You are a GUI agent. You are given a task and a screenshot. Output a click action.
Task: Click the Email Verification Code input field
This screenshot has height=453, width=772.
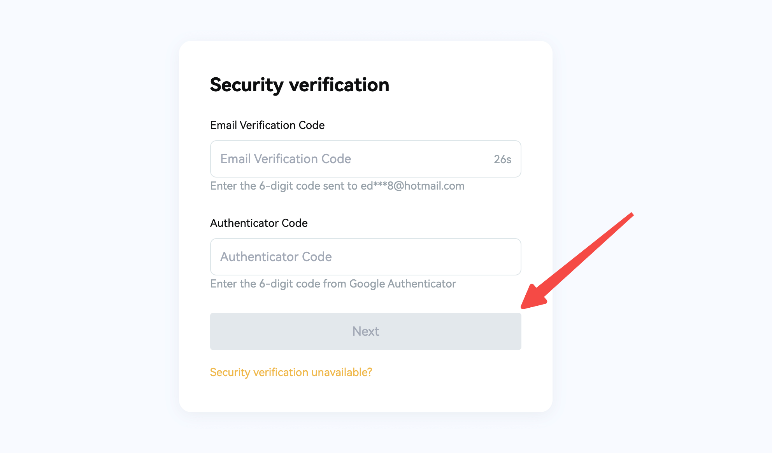tap(350, 159)
